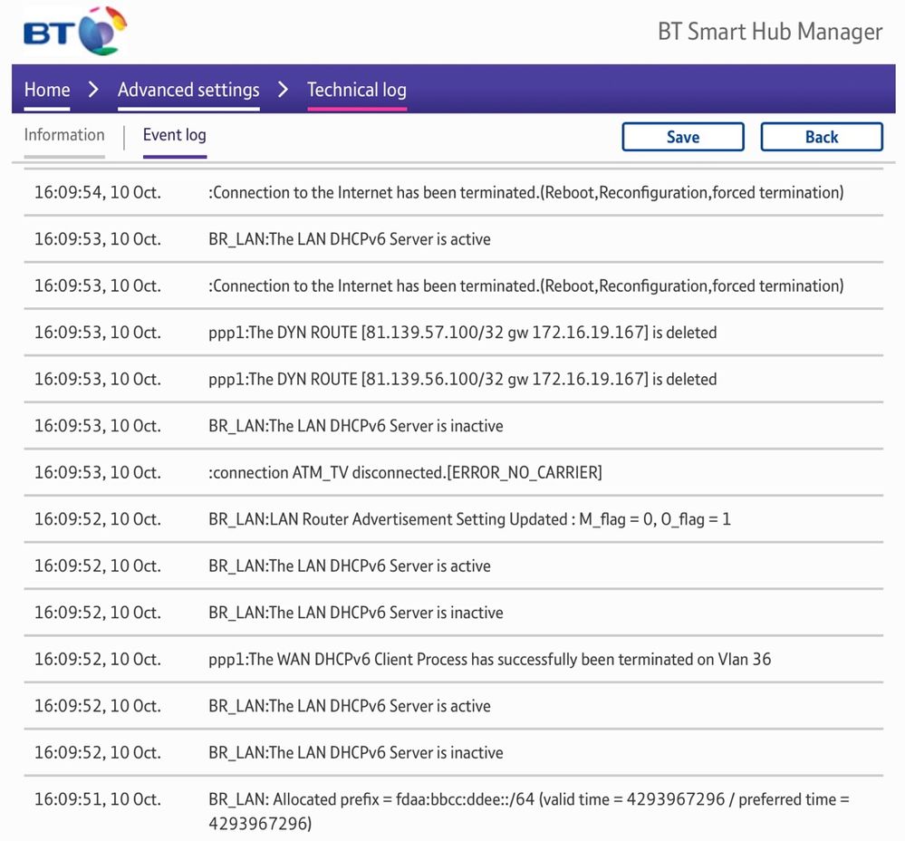Click the BT Smart Hub Manager title
Screen dimensions: 905x841
pos(769,32)
